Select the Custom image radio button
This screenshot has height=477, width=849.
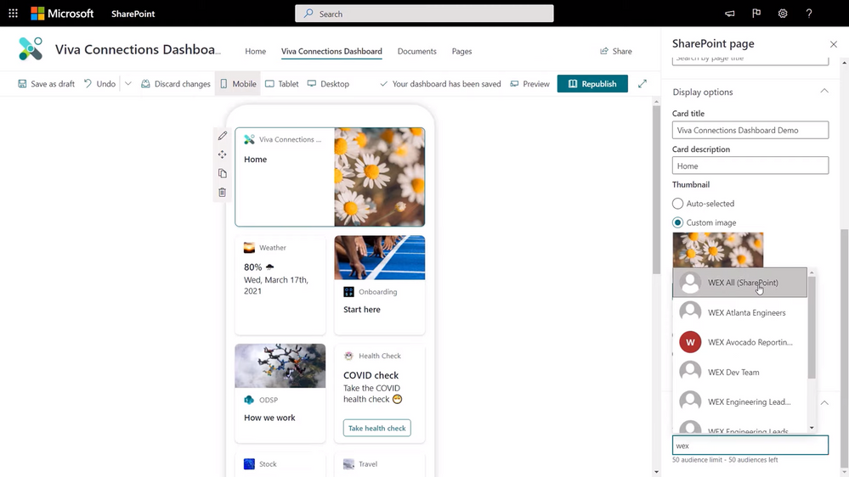coord(678,222)
